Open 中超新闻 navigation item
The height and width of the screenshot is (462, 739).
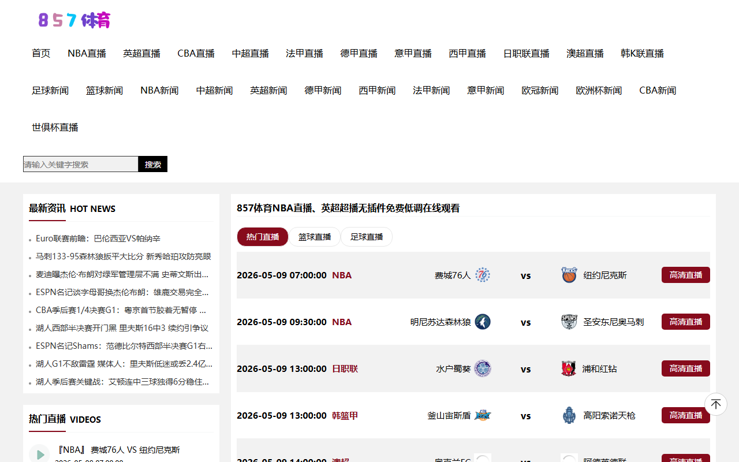click(x=214, y=90)
